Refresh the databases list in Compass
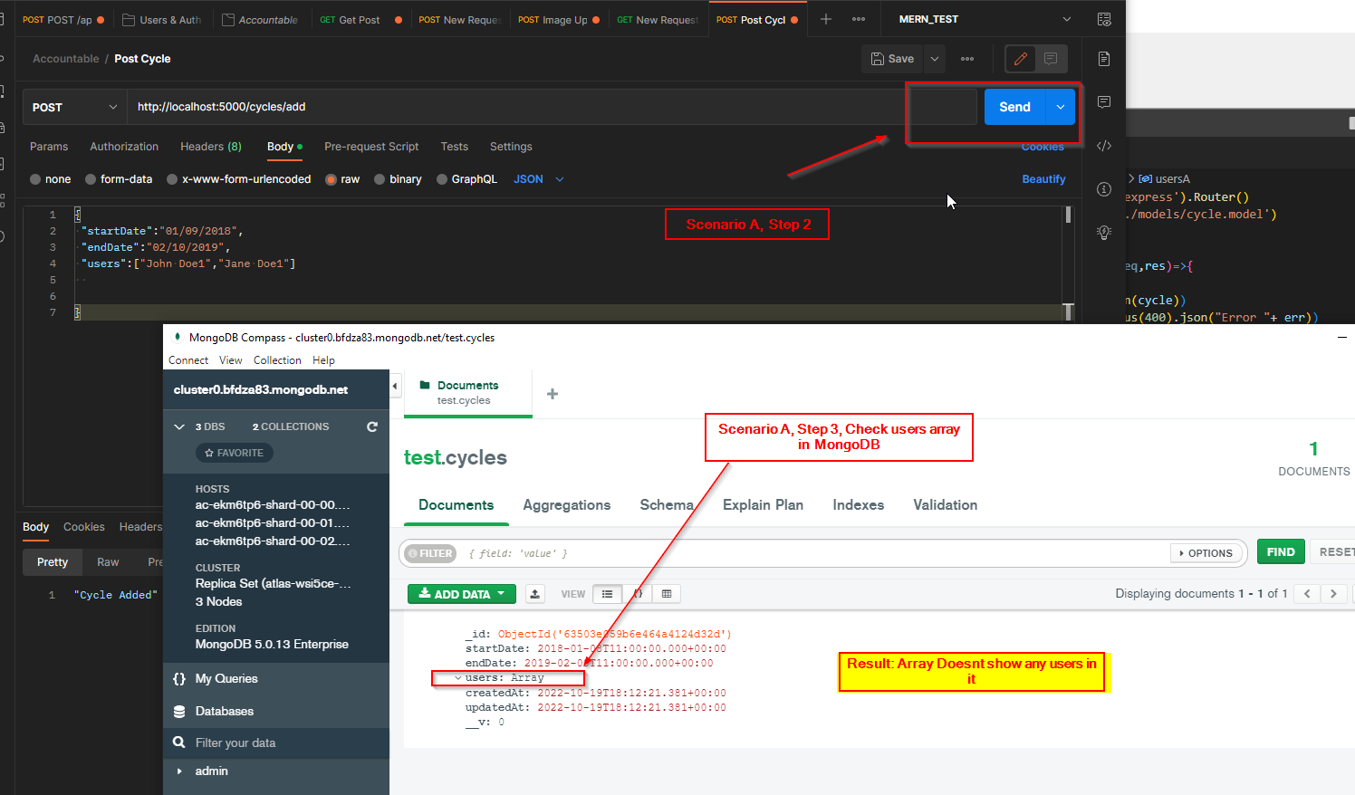The height and width of the screenshot is (795, 1355). (x=372, y=426)
